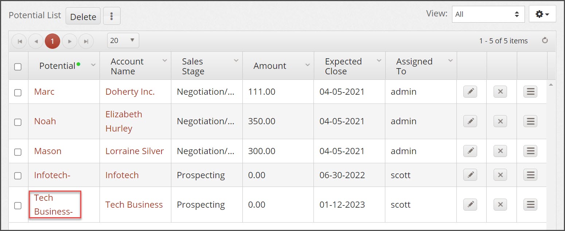Open the gear settings dropdown
The width and height of the screenshot is (565, 231).
coord(542,14)
